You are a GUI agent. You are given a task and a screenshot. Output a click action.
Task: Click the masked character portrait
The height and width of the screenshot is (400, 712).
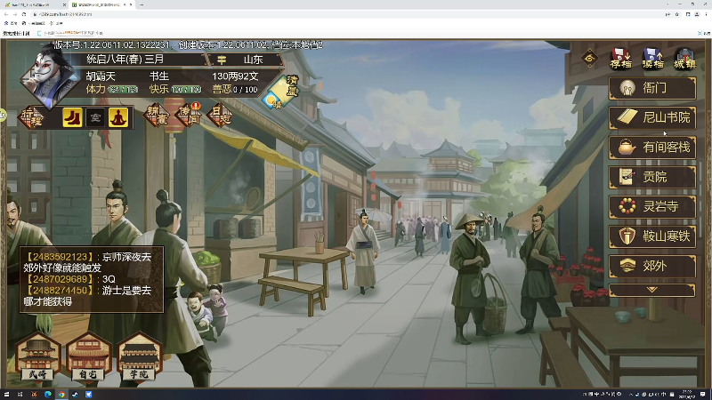click(x=50, y=76)
